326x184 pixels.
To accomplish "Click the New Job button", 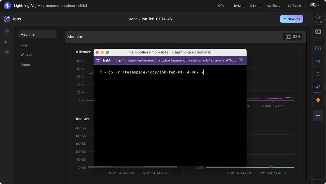I will 292,19.
